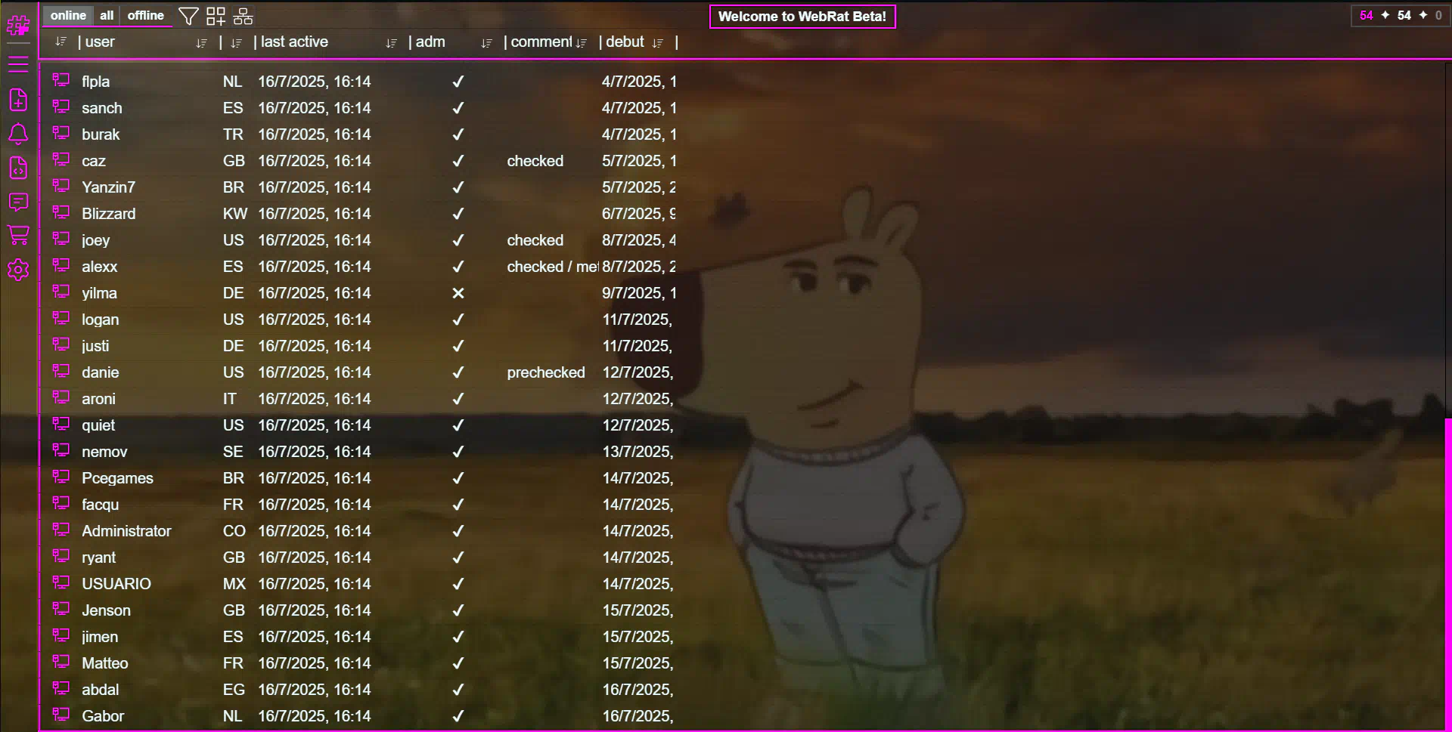The image size is (1452, 732).
Task: Select the user name joey
Action: coord(96,240)
